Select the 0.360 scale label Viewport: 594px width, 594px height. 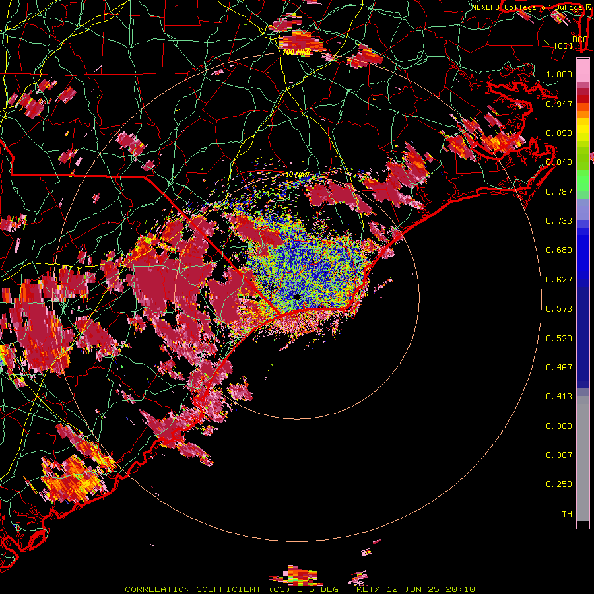coord(559,426)
